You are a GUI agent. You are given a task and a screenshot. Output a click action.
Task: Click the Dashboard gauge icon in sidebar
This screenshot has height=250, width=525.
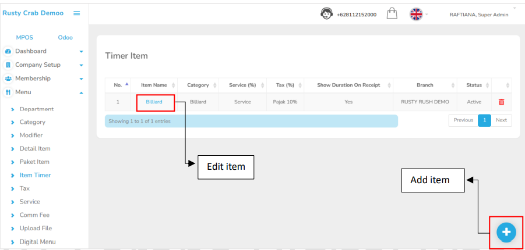[x=8, y=51]
